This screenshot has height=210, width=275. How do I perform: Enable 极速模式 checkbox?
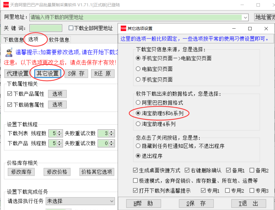pos(135,181)
